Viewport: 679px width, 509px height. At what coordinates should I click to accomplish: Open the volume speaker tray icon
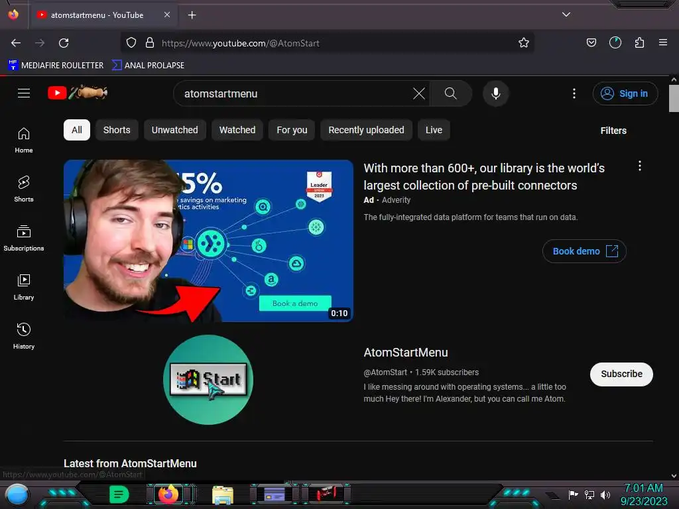point(605,494)
